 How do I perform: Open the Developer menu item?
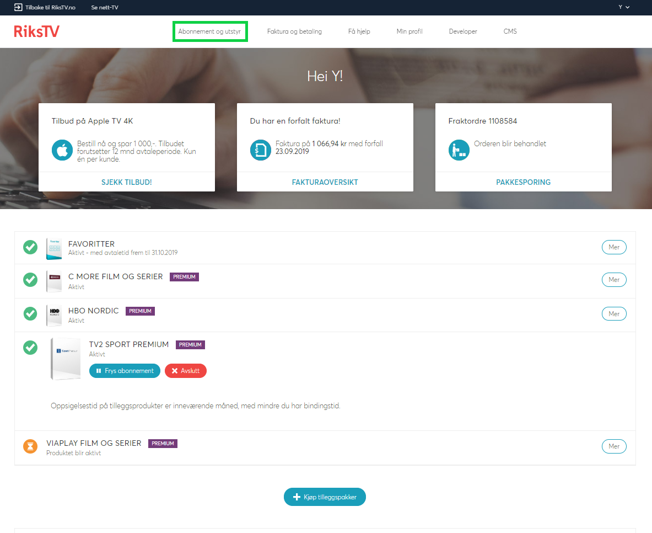463,31
